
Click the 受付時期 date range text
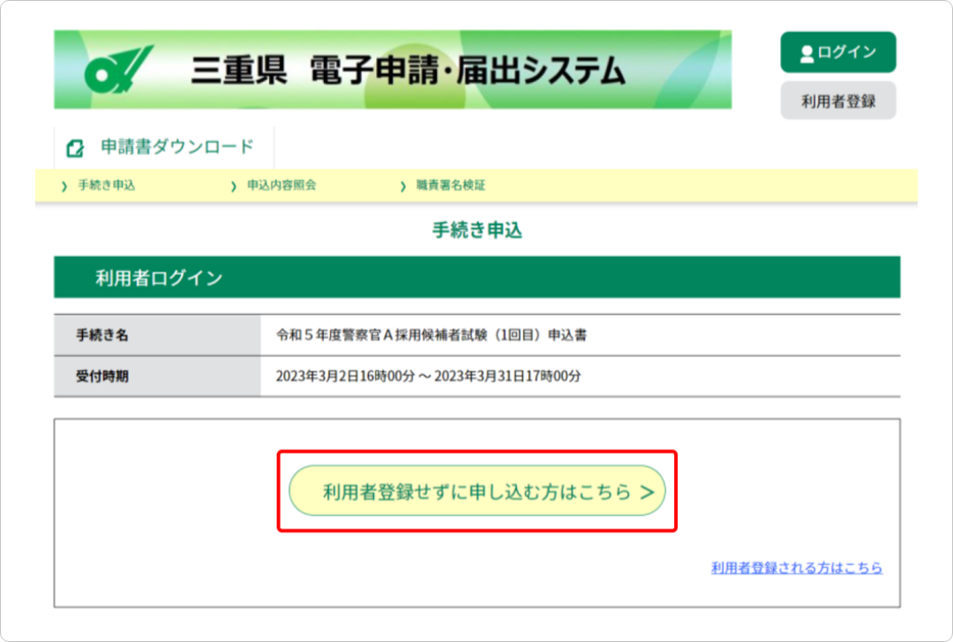click(428, 376)
